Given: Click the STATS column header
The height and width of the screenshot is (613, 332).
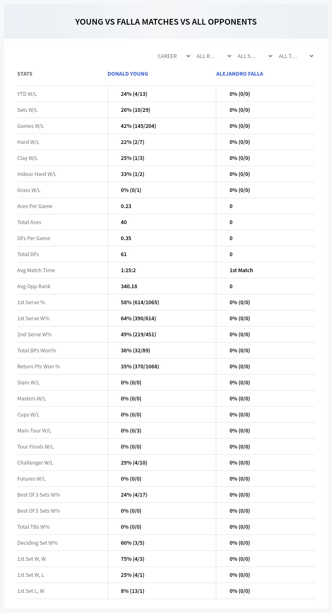Looking at the screenshot, I should click(x=25, y=74).
